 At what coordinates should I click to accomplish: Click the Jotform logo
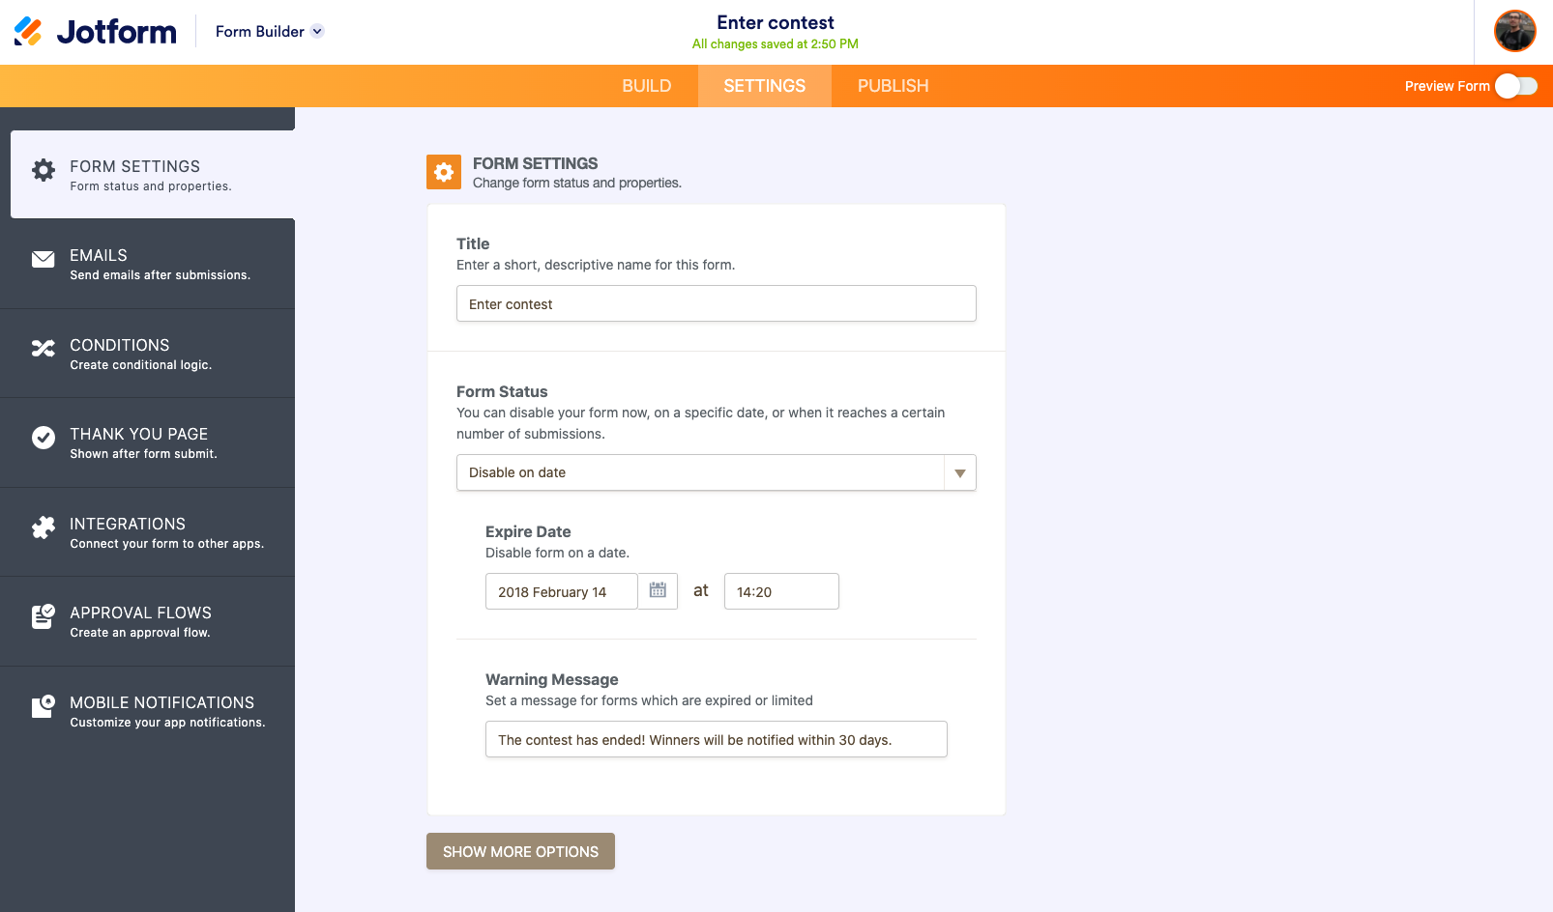94,31
